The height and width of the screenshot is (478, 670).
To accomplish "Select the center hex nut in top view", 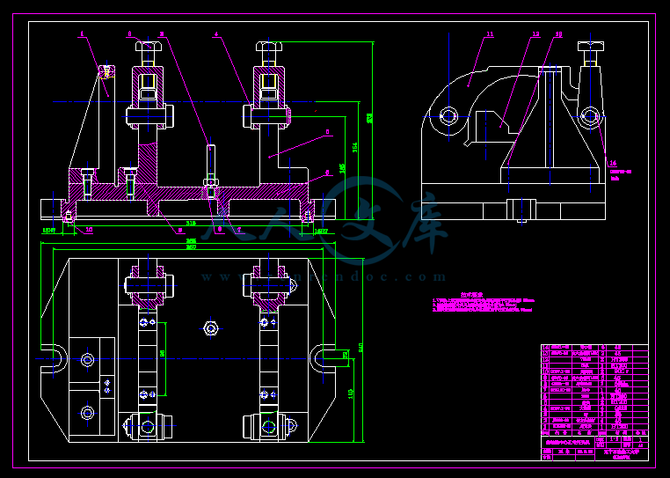I will (210, 328).
